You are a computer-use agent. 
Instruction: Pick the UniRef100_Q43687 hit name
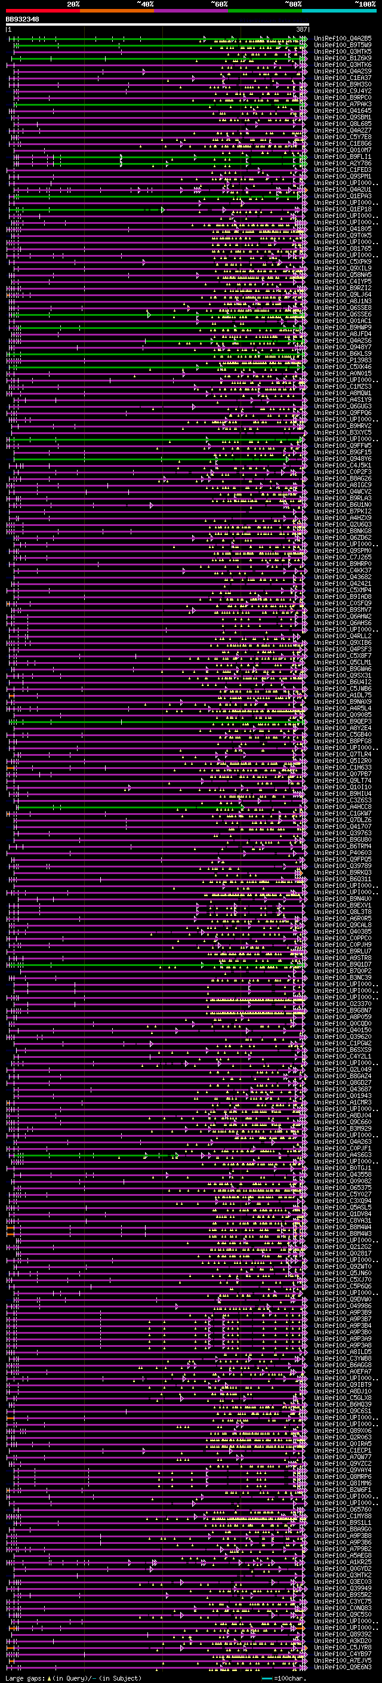click(x=343, y=1089)
